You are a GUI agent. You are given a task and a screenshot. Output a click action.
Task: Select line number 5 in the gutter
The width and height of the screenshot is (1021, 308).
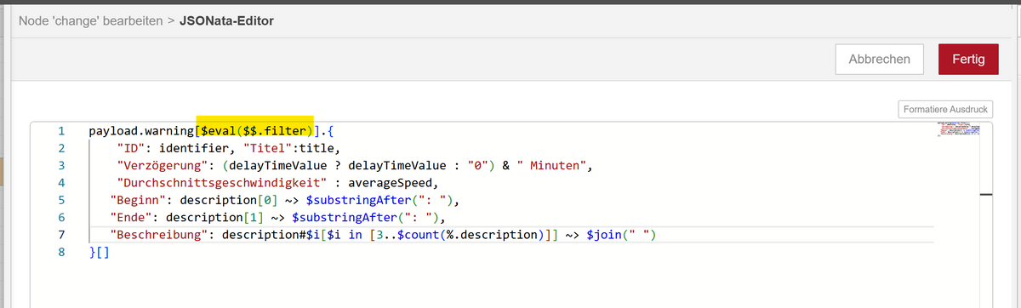pyautogui.click(x=61, y=201)
